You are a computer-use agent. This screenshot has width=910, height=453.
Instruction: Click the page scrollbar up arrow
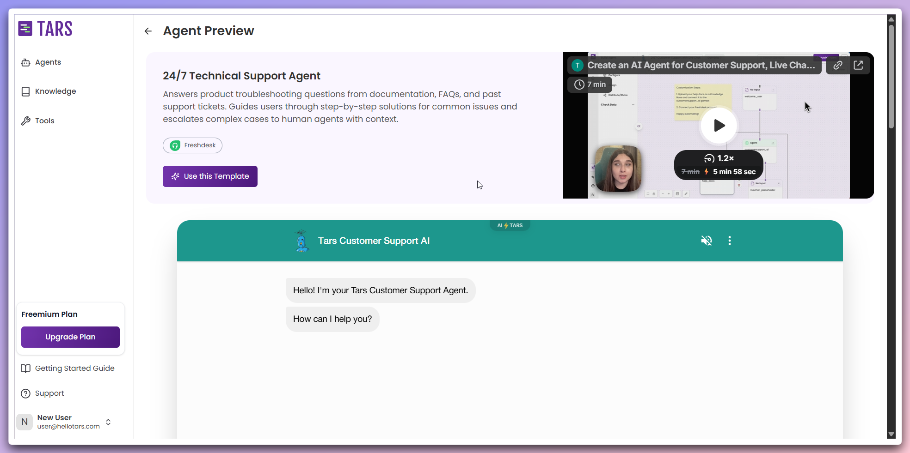click(x=891, y=19)
